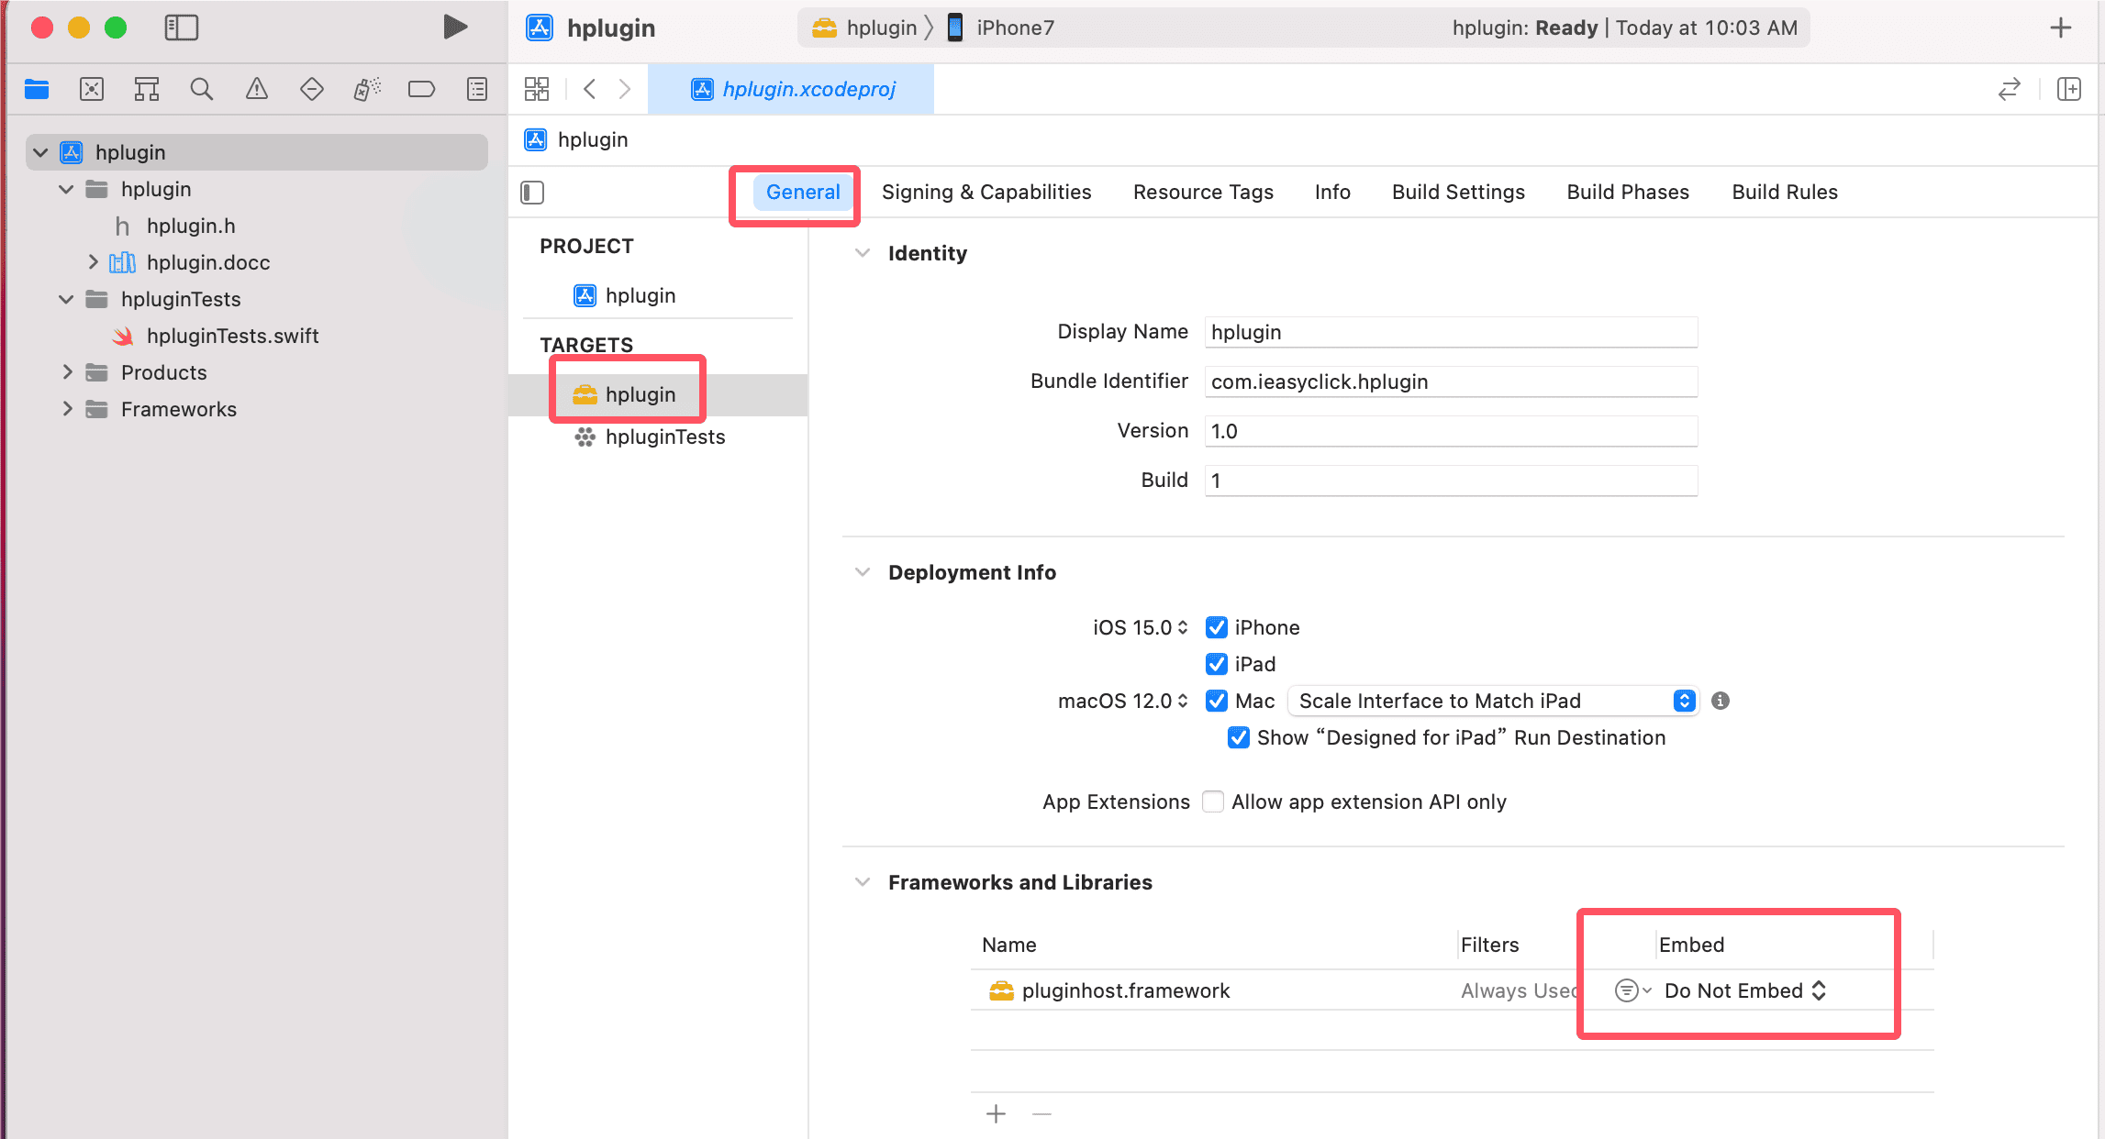
Task: Click the Issue navigator icon
Action: [x=257, y=88]
